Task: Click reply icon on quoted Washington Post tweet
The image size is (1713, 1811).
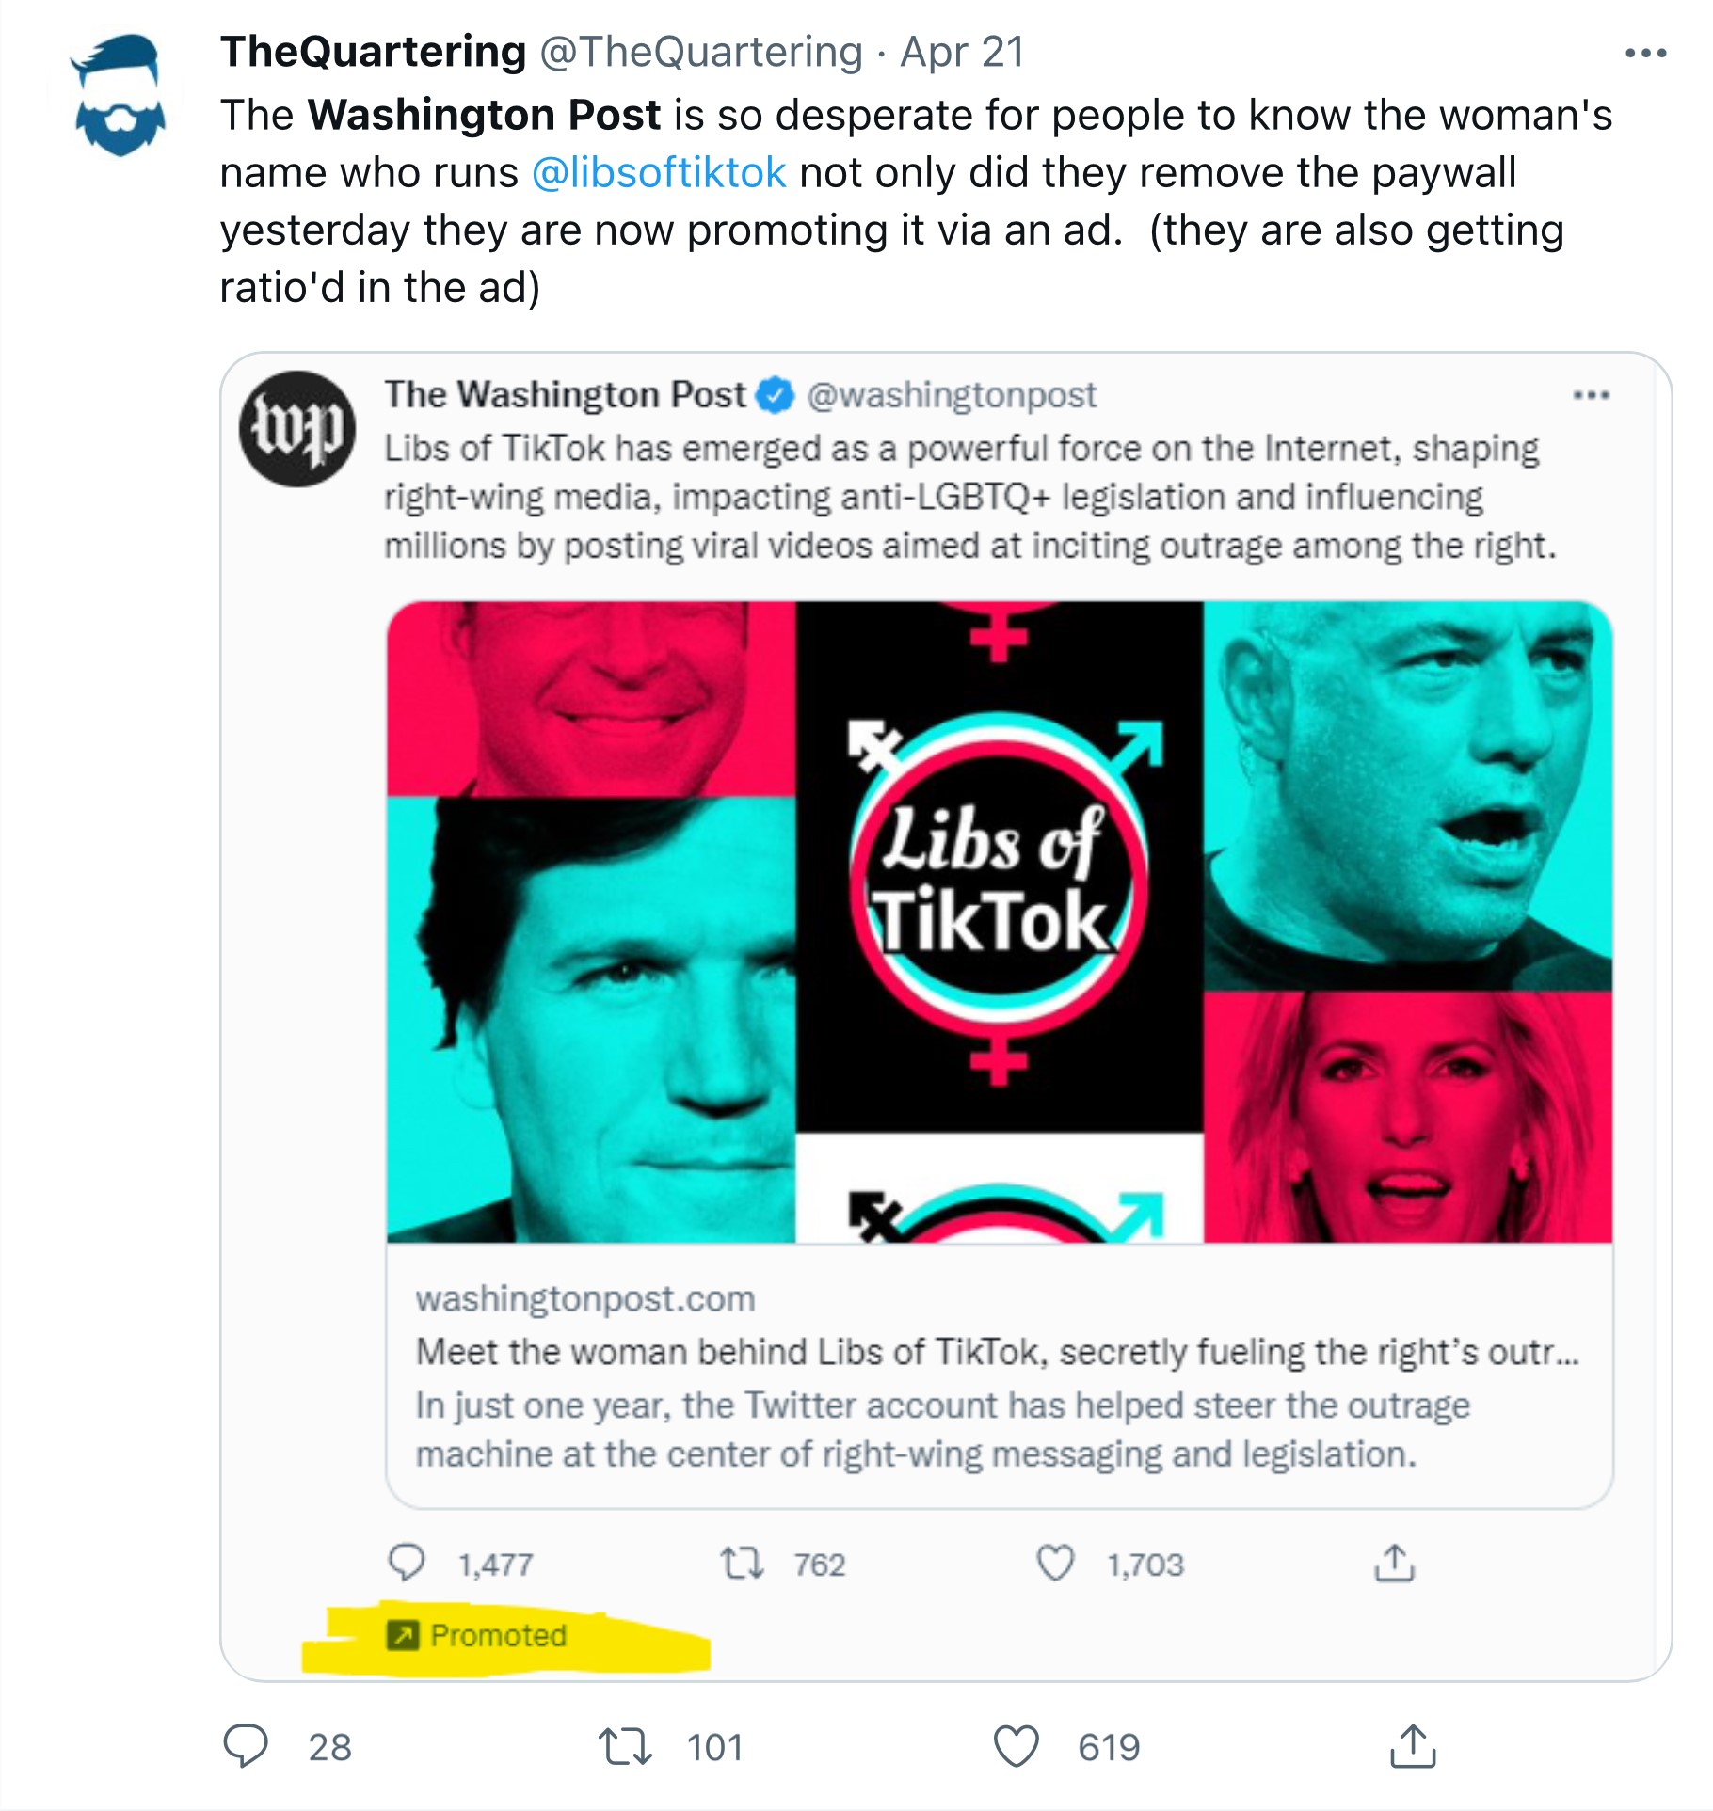Action: [407, 1563]
